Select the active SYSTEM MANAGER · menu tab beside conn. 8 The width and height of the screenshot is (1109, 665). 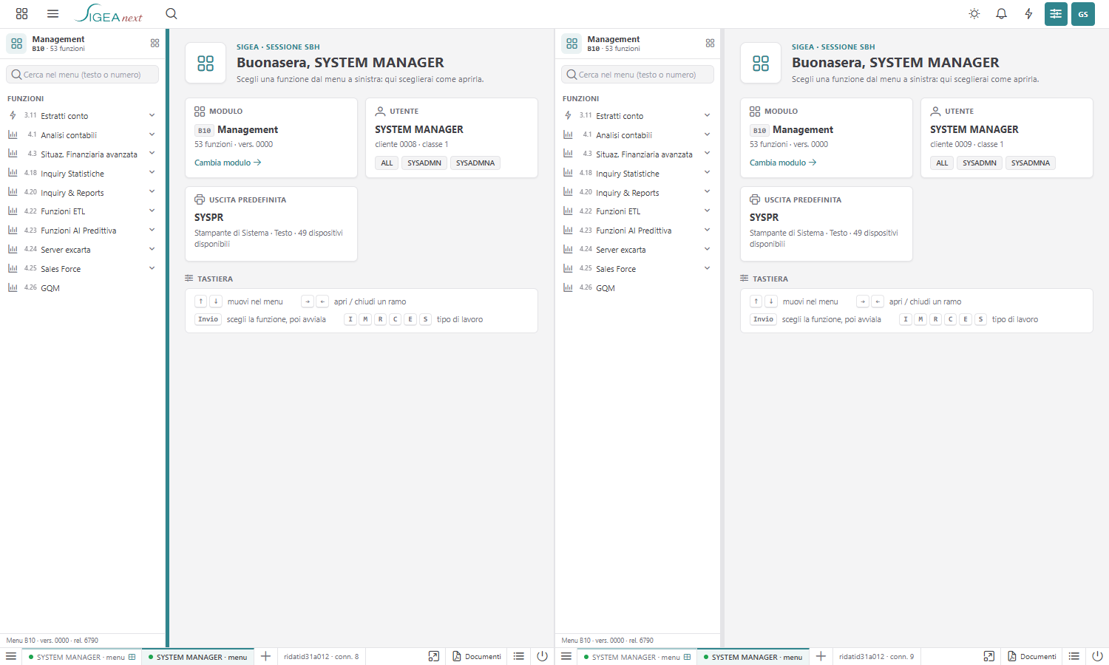(198, 657)
